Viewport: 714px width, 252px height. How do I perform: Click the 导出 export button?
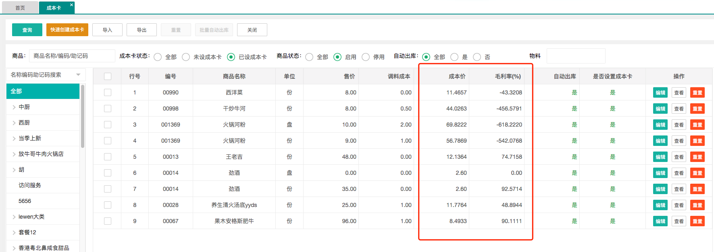coord(142,30)
